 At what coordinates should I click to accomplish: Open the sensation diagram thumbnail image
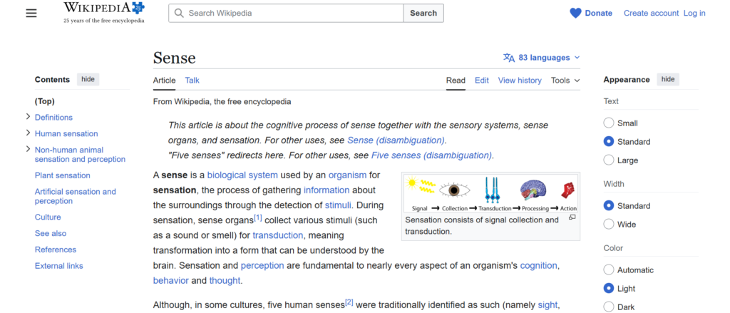[490, 193]
